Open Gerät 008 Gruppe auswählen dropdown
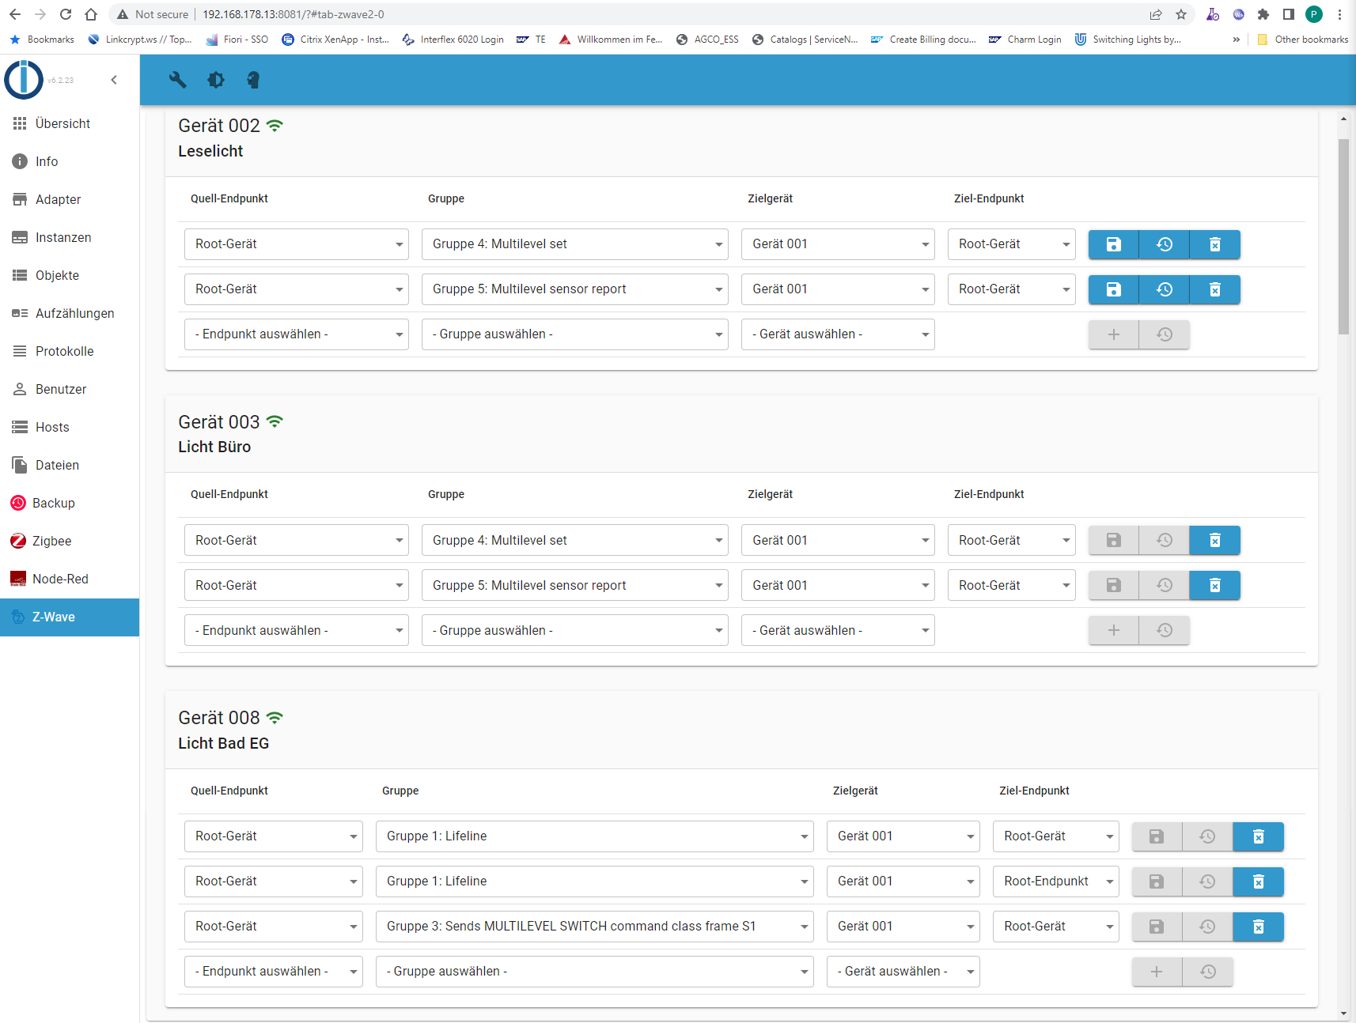Screen dimensions: 1356x1023 tap(595, 972)
